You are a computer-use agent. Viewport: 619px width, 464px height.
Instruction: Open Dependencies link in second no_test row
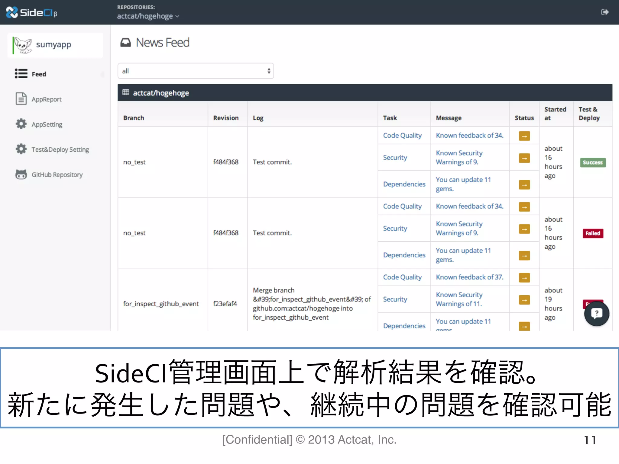pos(404,255)
